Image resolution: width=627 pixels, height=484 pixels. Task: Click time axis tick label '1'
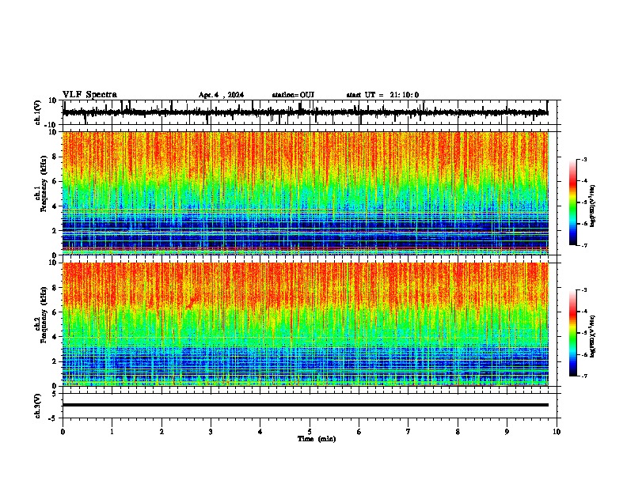click(x=112, y=432)
